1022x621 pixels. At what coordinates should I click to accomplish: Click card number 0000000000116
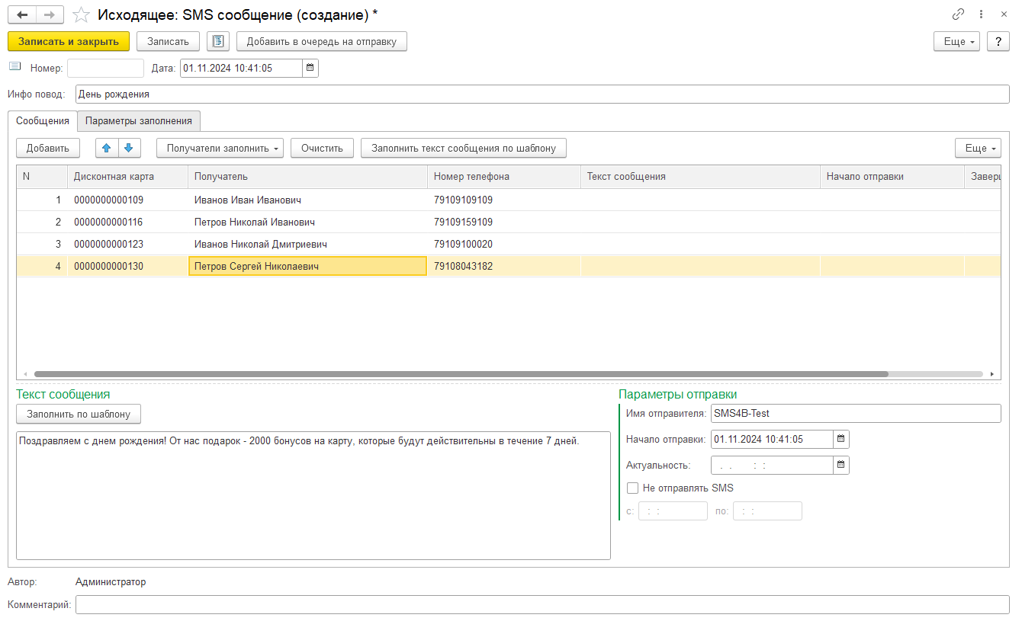click(x=108, y=222)
